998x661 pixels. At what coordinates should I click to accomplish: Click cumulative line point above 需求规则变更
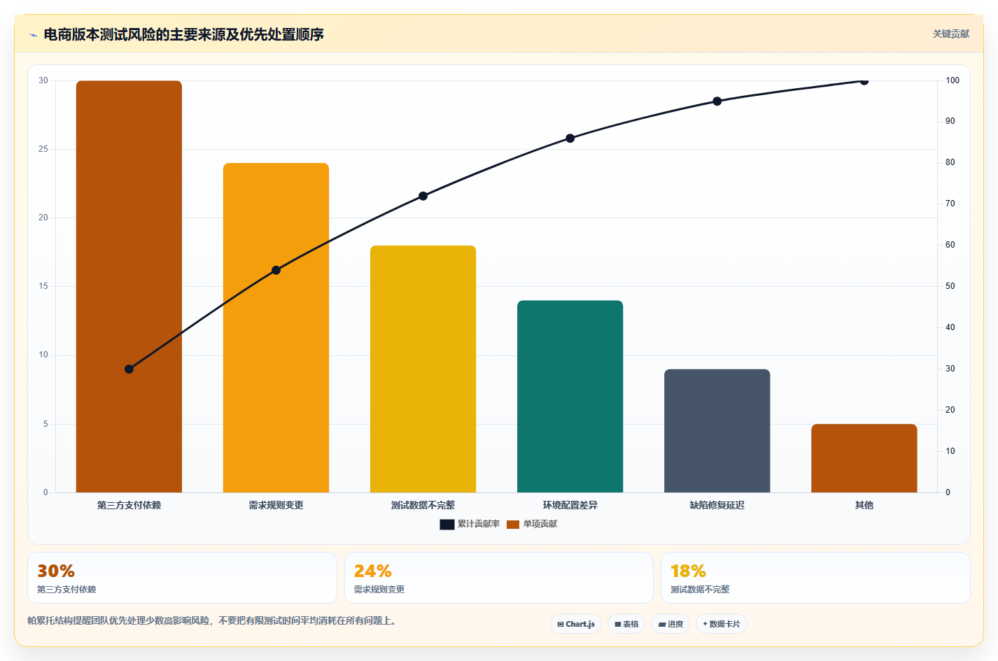276,270
